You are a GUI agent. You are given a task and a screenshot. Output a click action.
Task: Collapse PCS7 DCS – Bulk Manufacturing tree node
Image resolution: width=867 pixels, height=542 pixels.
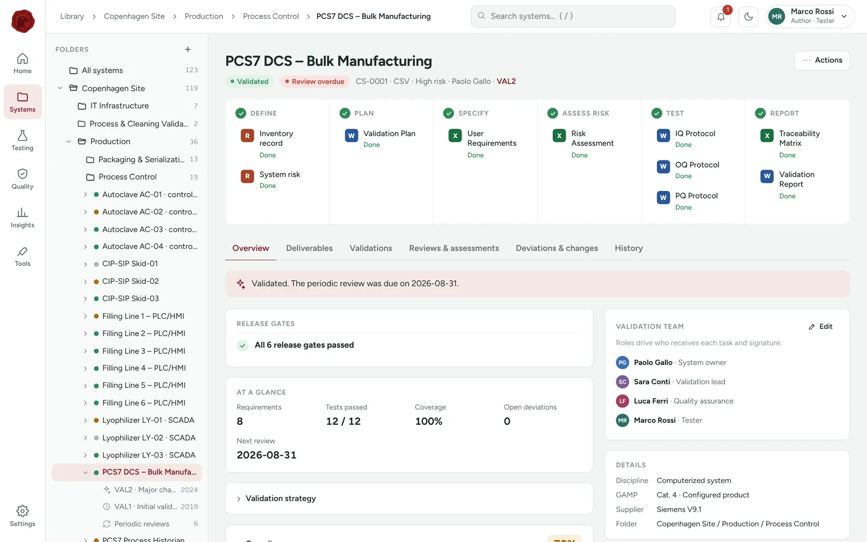(x=85, y=473)
